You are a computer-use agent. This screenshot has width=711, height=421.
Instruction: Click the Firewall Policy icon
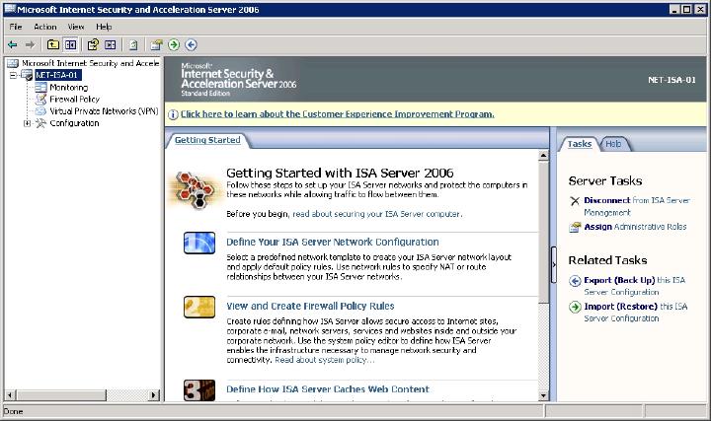[x=40, y=100]
